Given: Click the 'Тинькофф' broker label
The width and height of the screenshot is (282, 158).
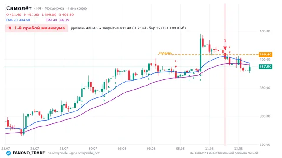Looking at the screenshot, I should (78, 8).
